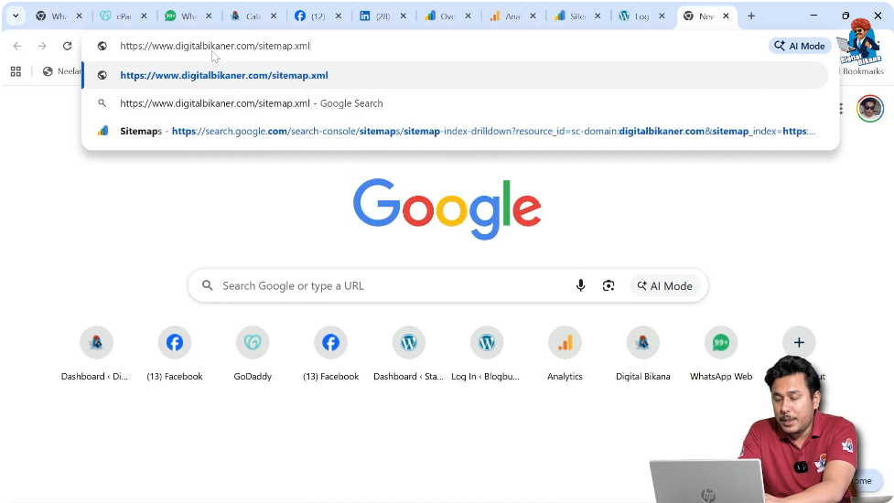Start voice search with microphone icon
Screen dimensions: 894x503
point(580,285)
